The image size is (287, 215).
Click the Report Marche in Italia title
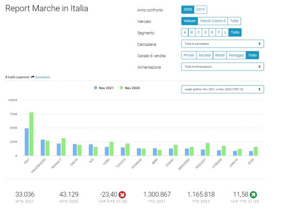click(x=47, y=8)
